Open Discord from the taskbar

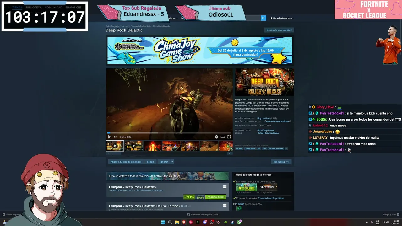click(205, 222)
